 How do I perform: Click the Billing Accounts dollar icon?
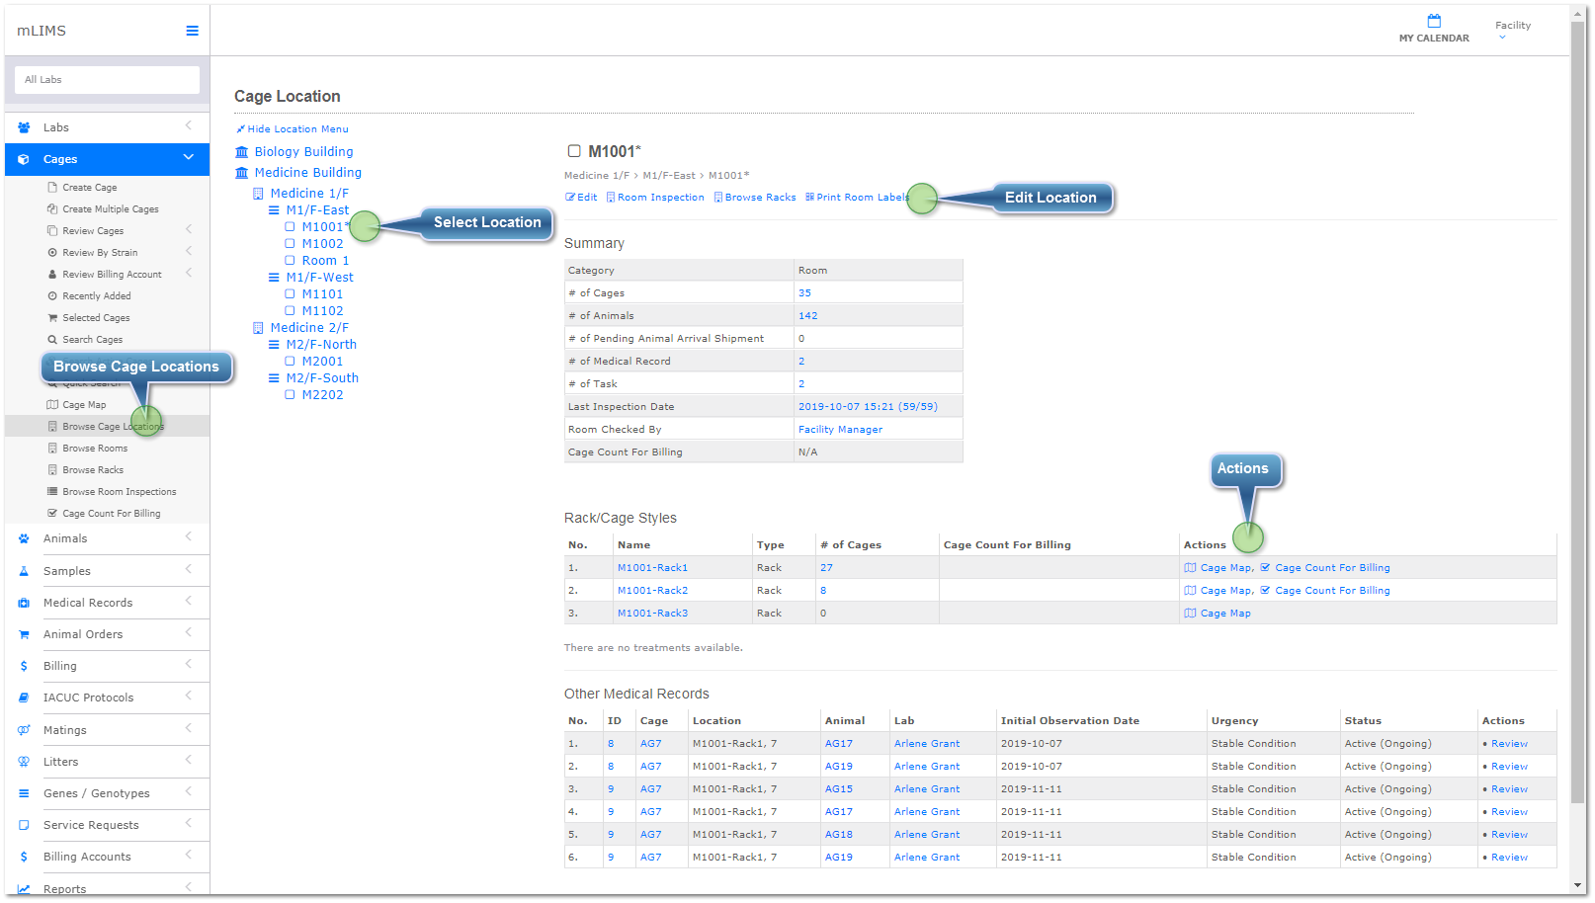coord(24,857)
